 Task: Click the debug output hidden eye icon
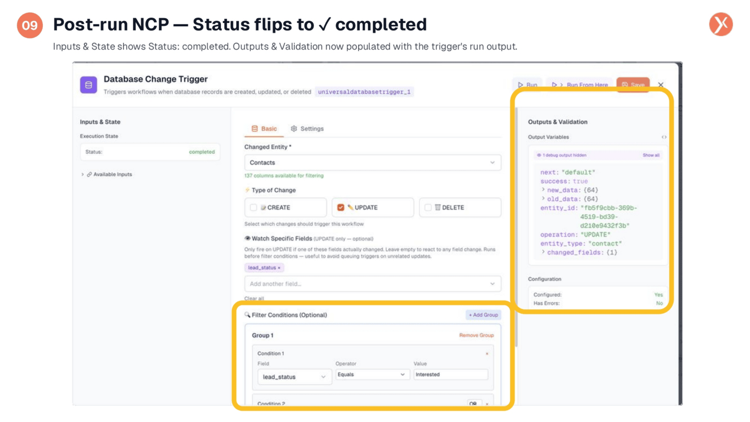[539, 155]
